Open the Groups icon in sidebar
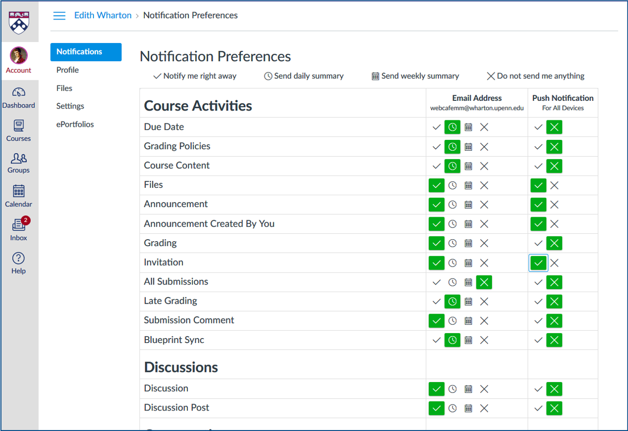Screen dimensions: 628x431 click(19, 159)
